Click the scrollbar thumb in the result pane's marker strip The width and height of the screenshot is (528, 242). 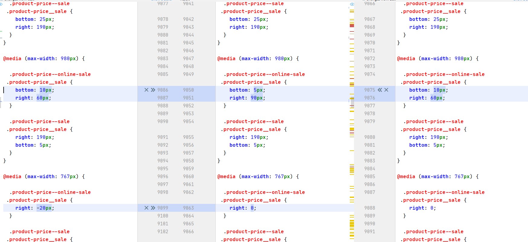point(352,102)
